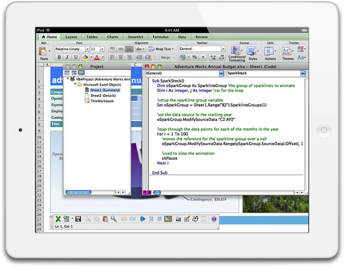
Task: Switch to the Home ribbon tab
Action: [x=49, y=37]
